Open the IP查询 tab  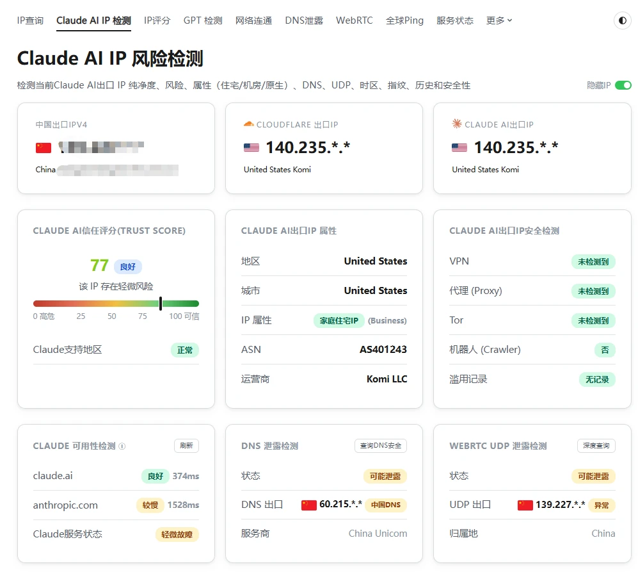(x=30, y=20)
